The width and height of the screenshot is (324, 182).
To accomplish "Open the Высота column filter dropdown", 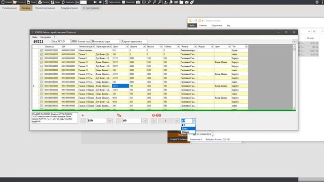I will [161, 47].
